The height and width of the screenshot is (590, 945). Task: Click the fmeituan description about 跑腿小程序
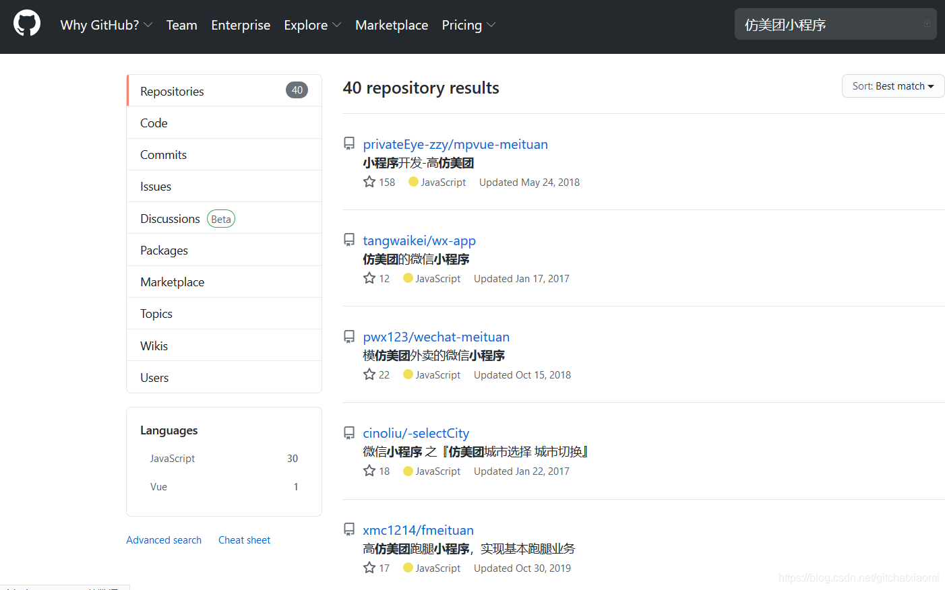pos(469,549)
